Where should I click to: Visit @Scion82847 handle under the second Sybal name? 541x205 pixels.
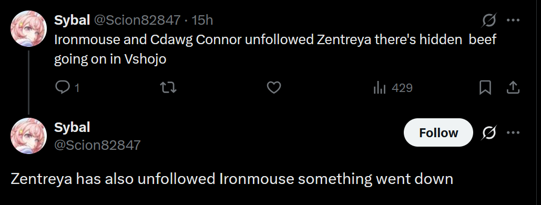pyautogui.click(x=97, y=145)
